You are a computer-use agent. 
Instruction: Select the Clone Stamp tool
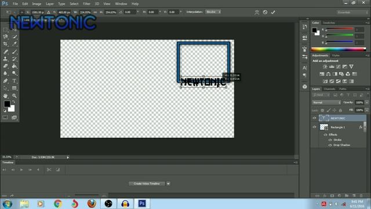[x=5, y=59]
